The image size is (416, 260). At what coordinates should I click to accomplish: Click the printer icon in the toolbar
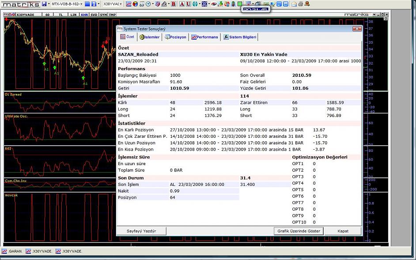tap(300, 4)
